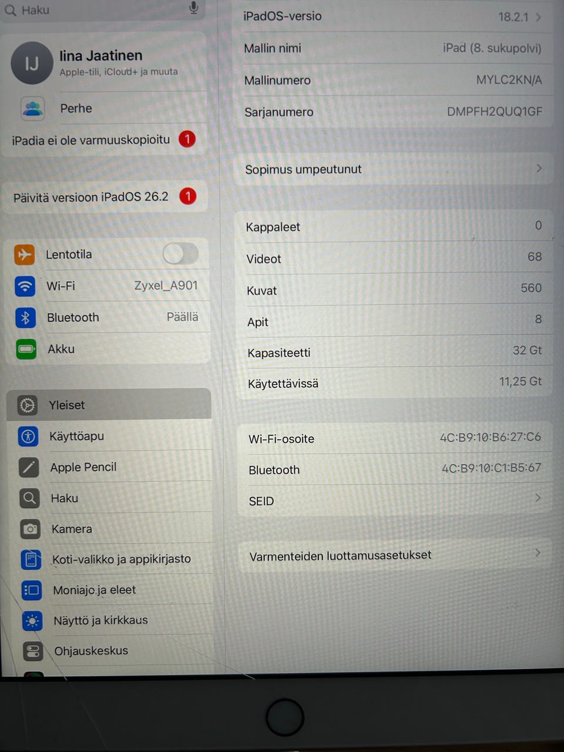Tap the Yleiset gear icon

[27, 405]
